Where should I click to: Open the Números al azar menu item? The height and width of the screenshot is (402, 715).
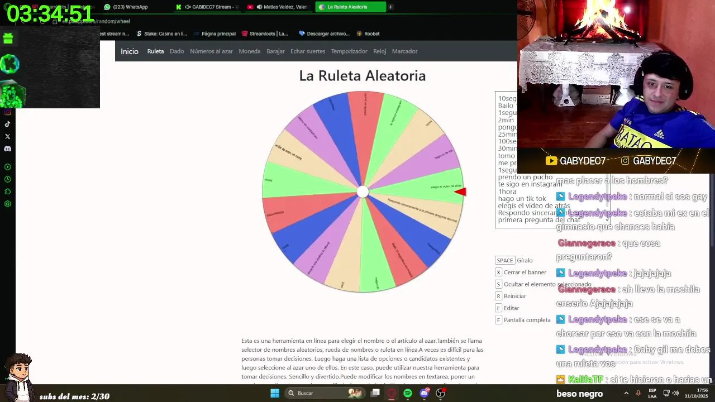[211, 51]
